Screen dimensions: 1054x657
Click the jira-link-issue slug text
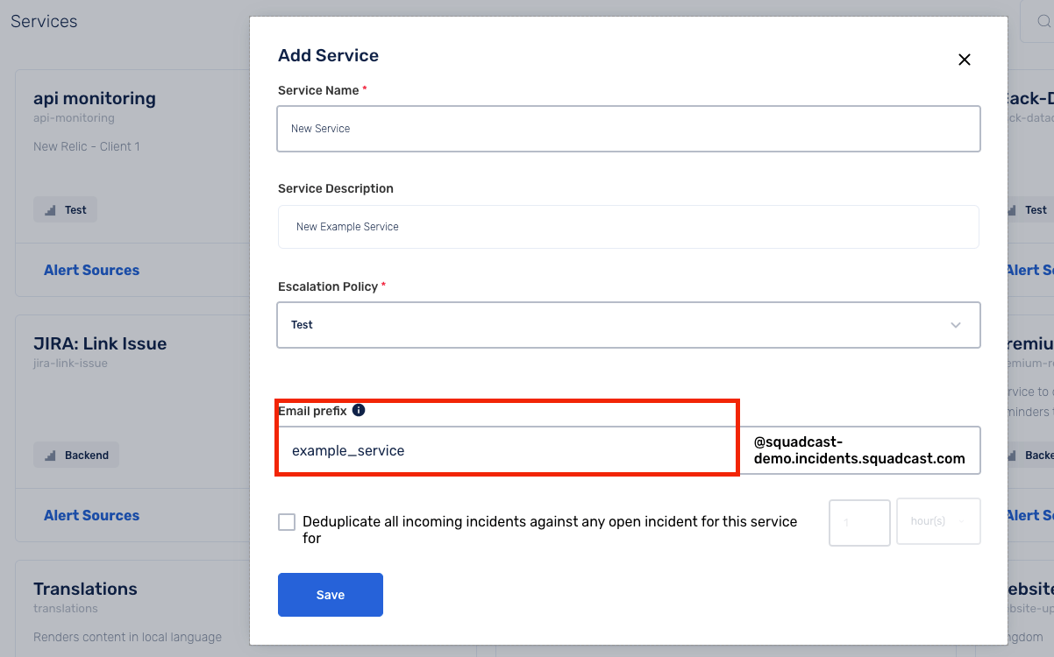[x=70, y=364]
